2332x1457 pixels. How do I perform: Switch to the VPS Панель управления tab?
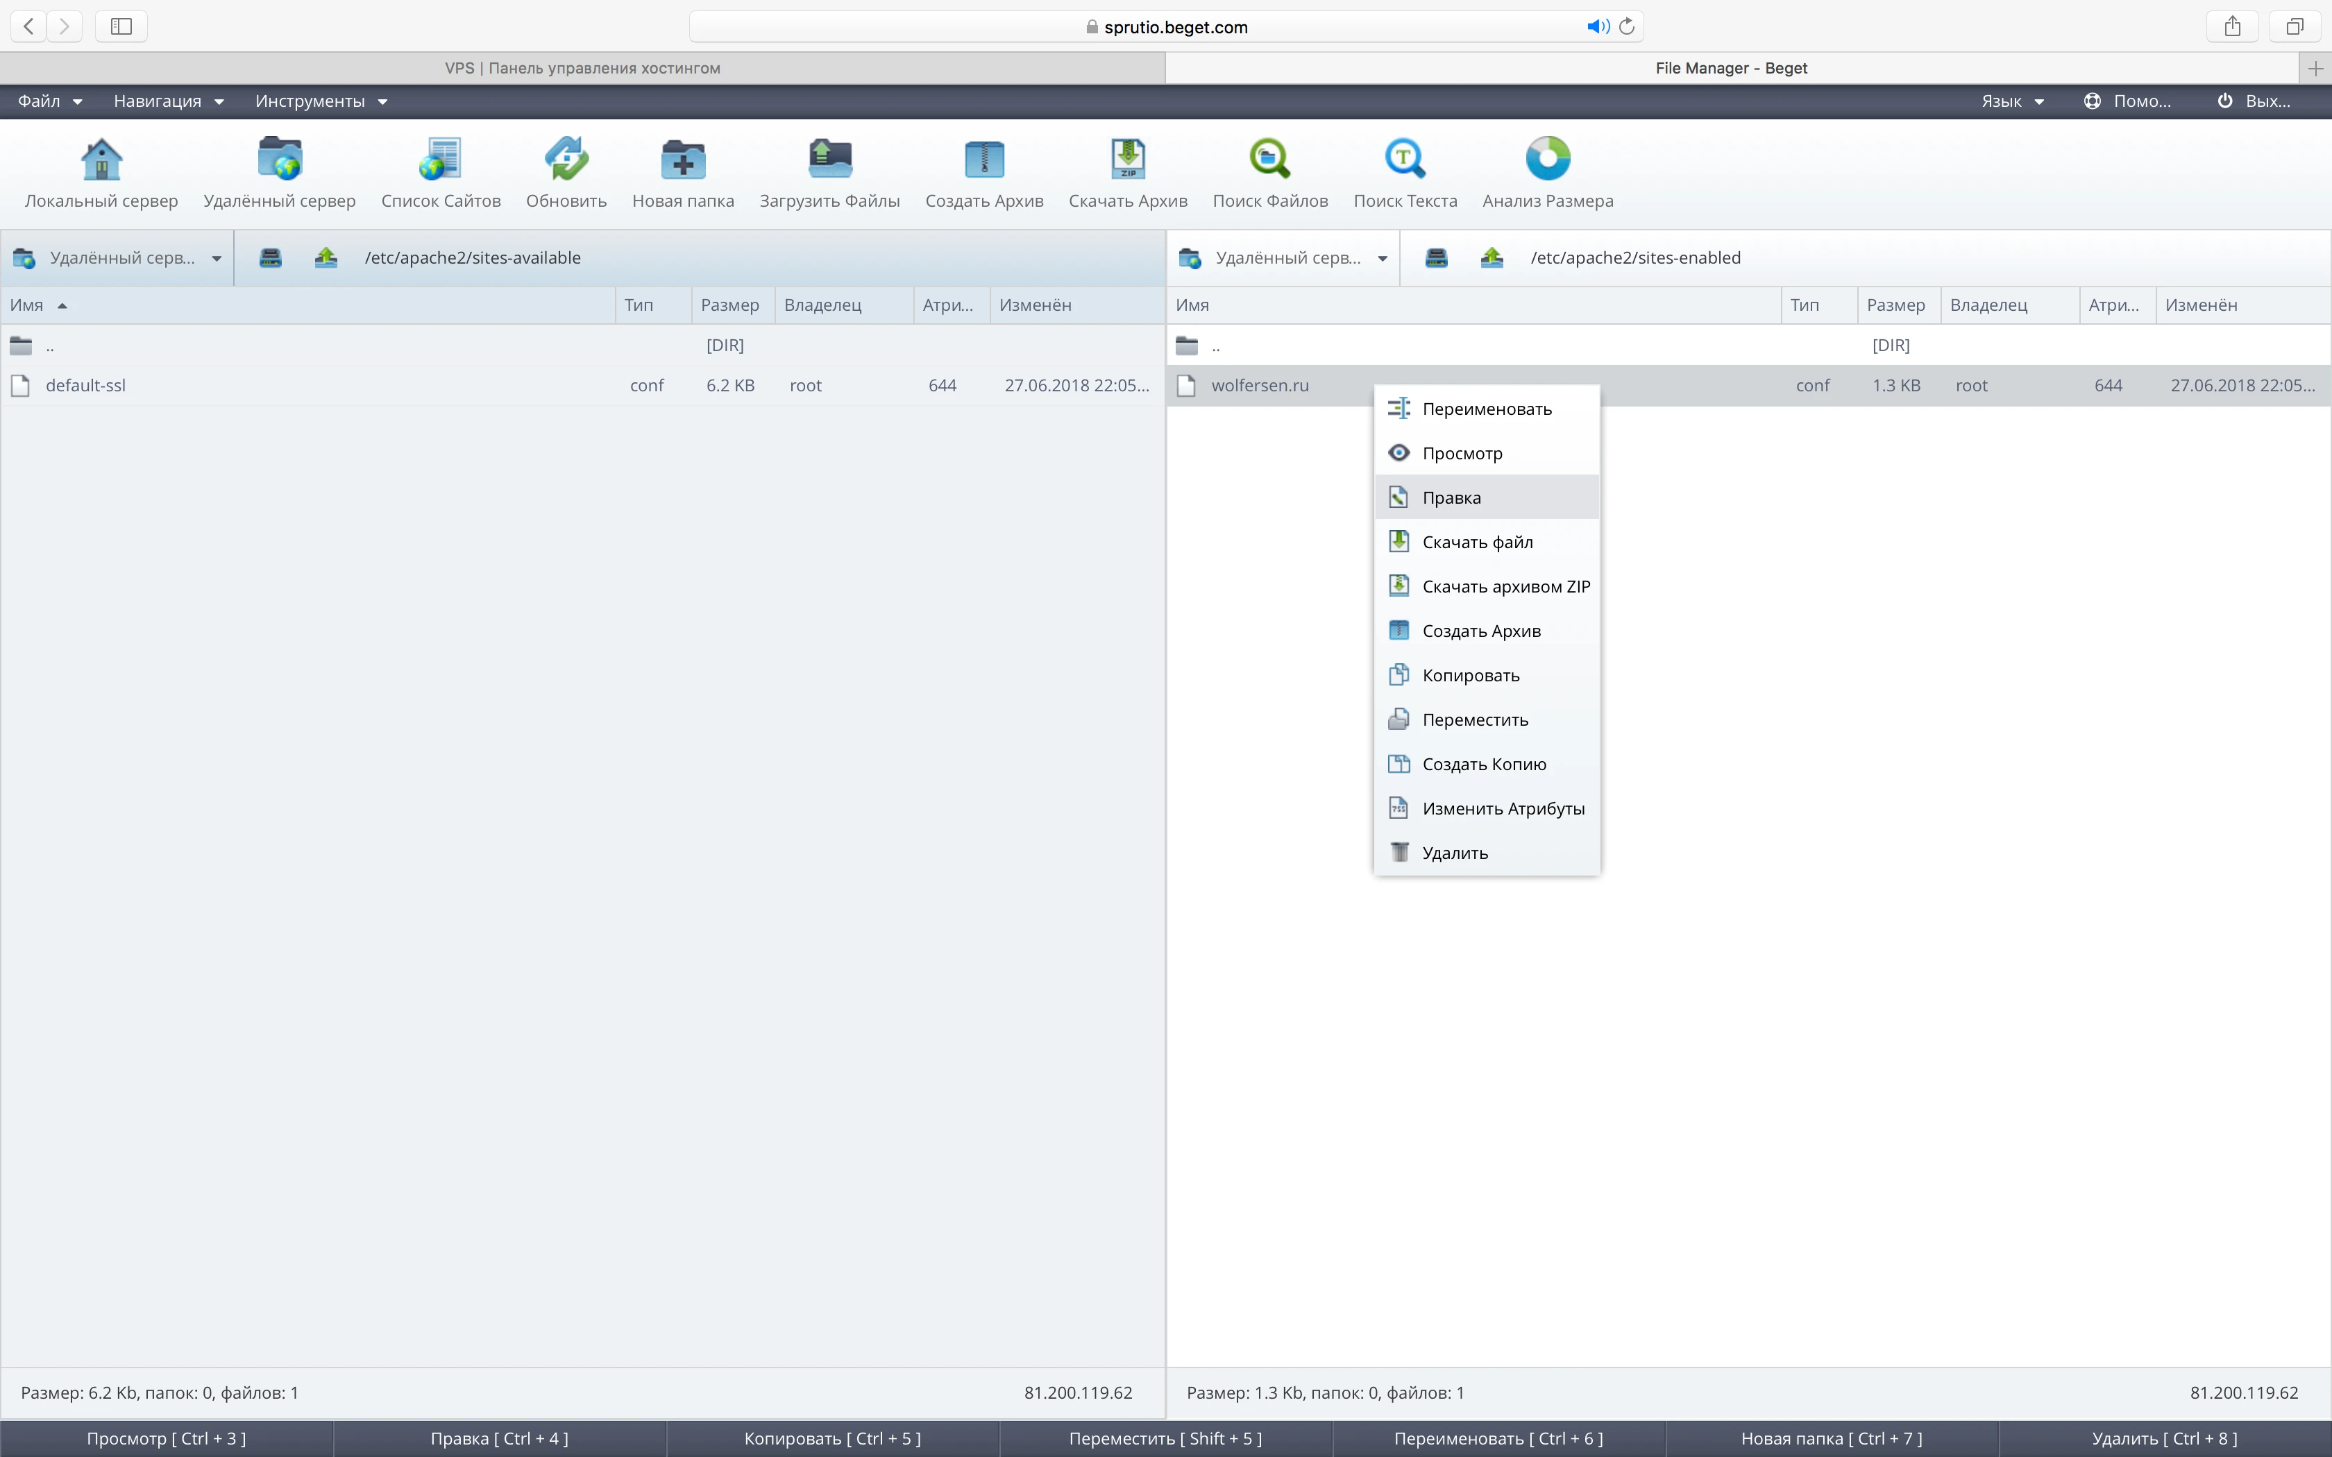point(582,69)
